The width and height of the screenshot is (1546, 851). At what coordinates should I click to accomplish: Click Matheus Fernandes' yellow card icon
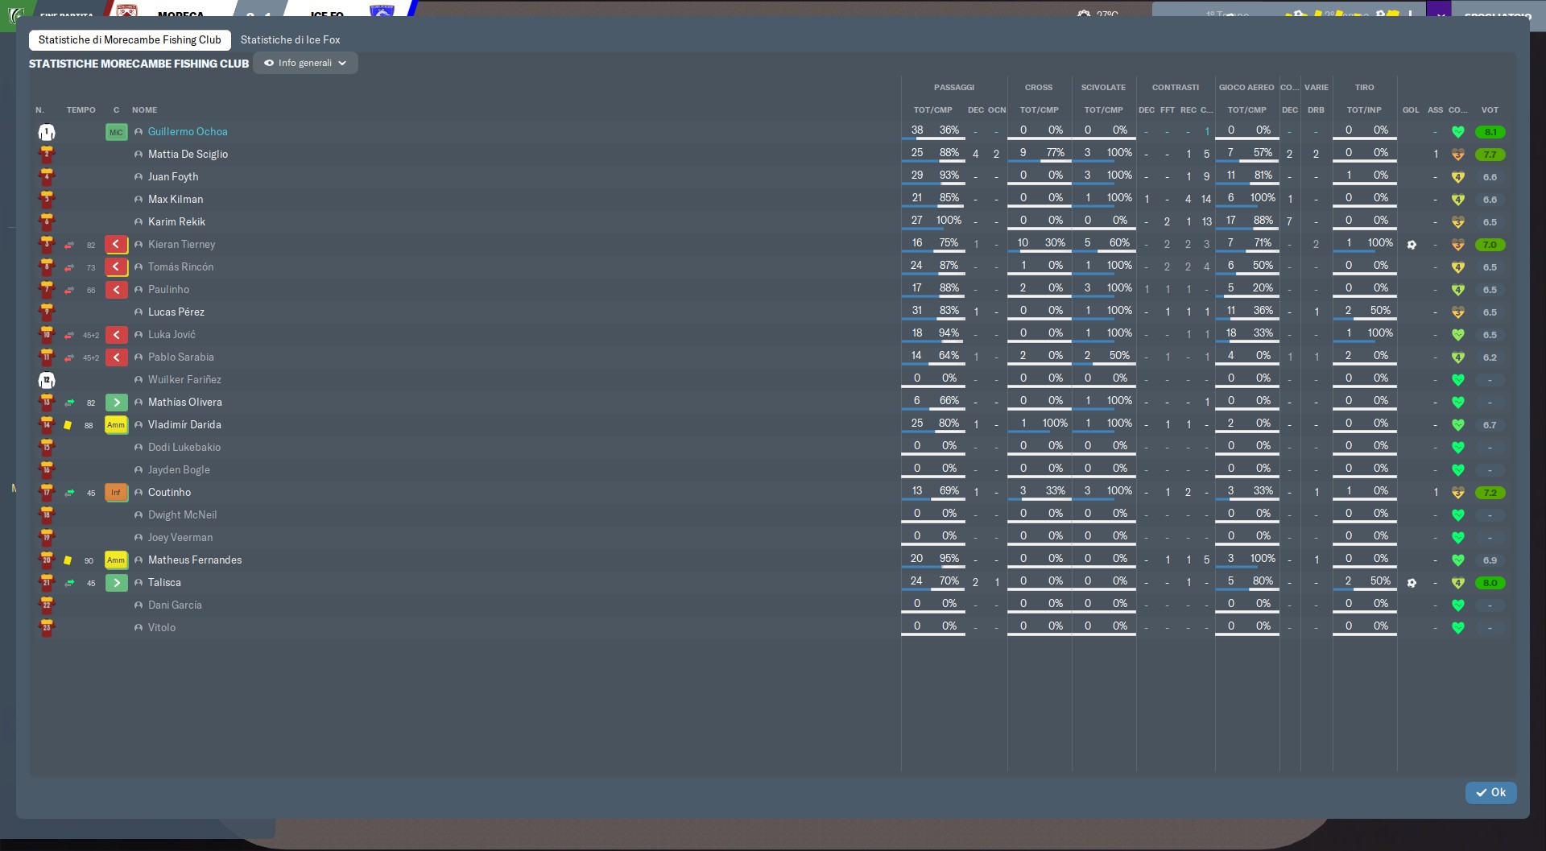68,560
